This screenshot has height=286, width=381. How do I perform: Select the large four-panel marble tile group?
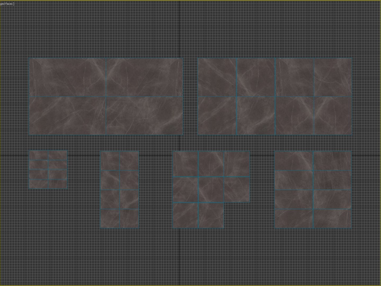pyautogui.click(x=106, y=96)
